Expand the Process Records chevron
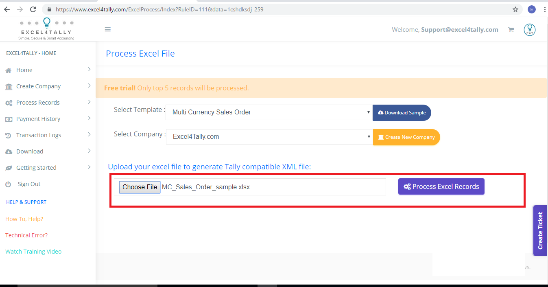 pos(89,102)
